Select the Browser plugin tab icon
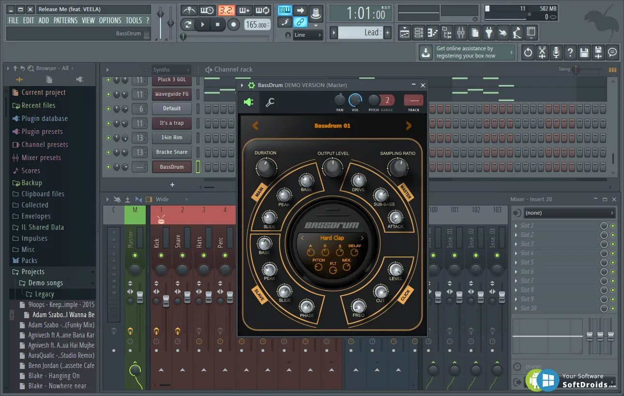Image resolution: width=624 pixels, height=396 pixels. coord(79,79)
